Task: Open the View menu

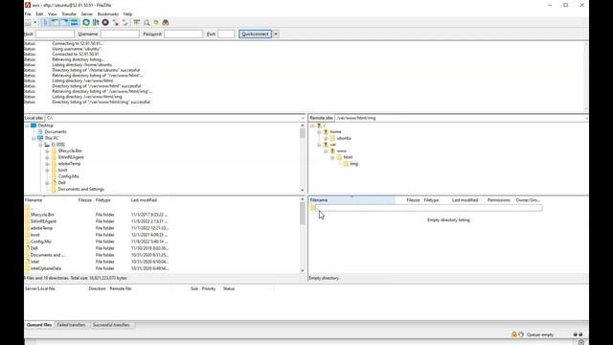Action: 52,14
